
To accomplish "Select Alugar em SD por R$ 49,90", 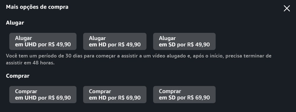I will 184,41.
